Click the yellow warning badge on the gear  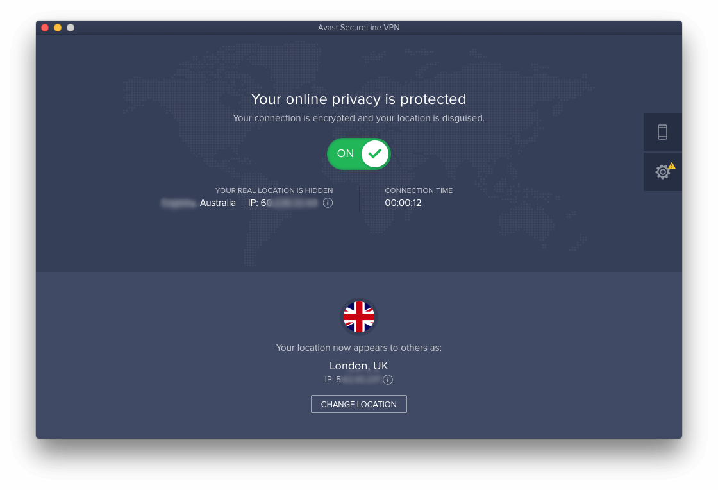tap(672, 165)
